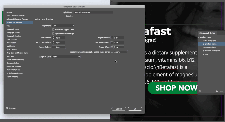The height and width of the screenshot is (122, 225).
Task: Open Paragraph Rules category
Action: point(13,29)
